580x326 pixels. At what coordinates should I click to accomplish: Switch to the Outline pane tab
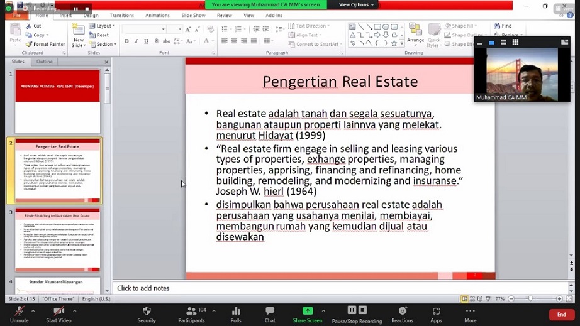tap(44, 62)
